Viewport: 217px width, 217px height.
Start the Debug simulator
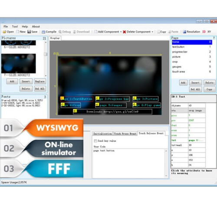pyautogui.click(x=65, y=32)
